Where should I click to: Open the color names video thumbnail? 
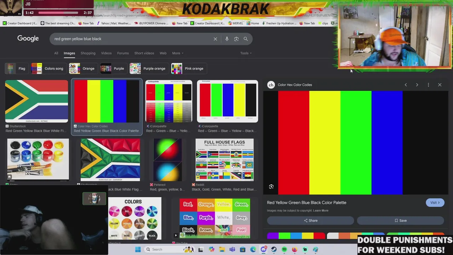pos(215,218)
